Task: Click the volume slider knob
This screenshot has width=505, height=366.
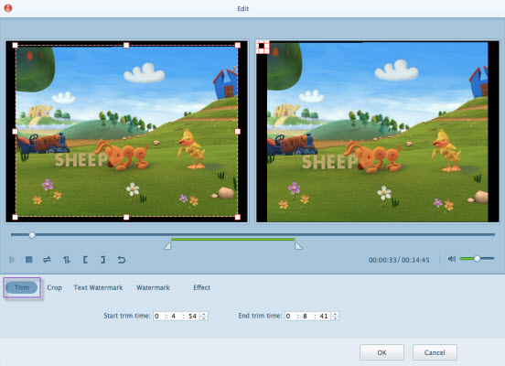Action: (x=477, y=258)
